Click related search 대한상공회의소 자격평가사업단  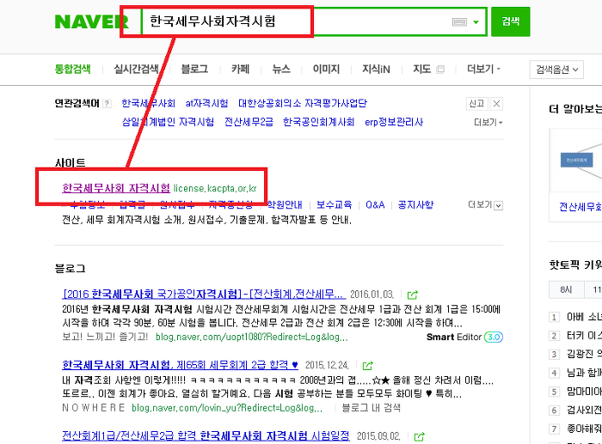[303, 103]
